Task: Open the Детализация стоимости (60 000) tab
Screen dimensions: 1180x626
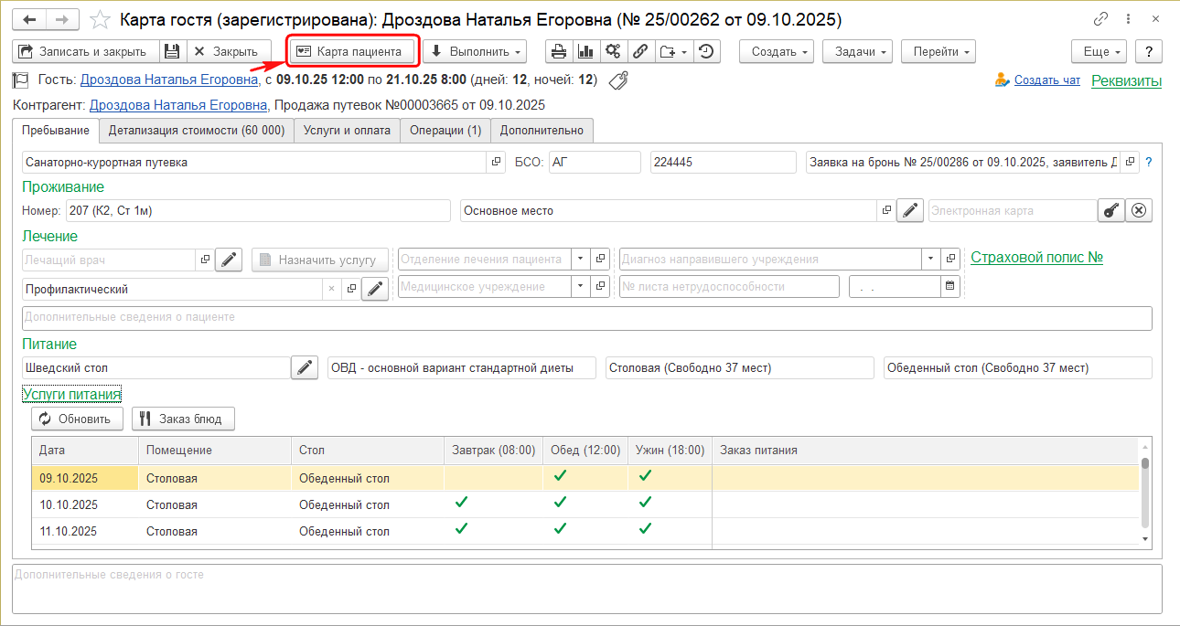Action: (x=197, y=131)
